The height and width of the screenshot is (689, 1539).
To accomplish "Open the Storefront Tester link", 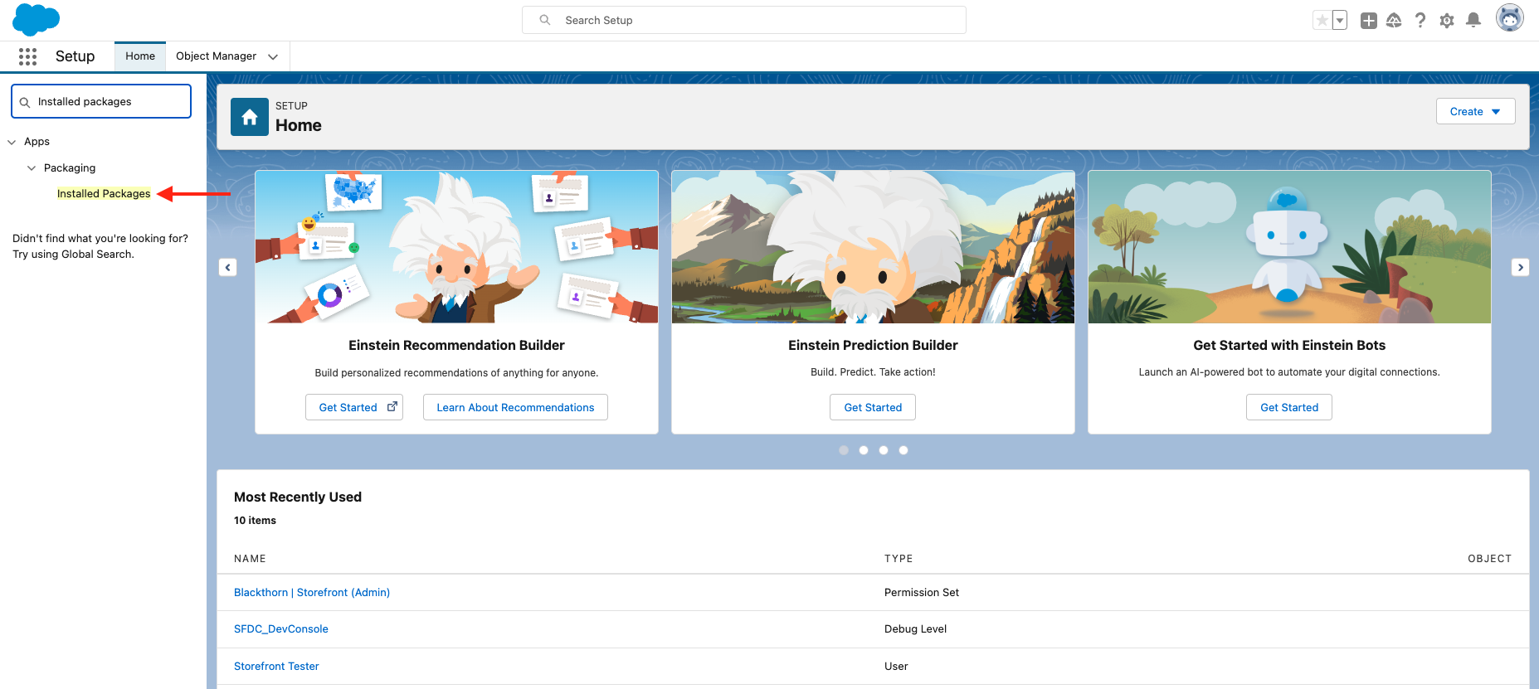I will click(x=276, y=666).
